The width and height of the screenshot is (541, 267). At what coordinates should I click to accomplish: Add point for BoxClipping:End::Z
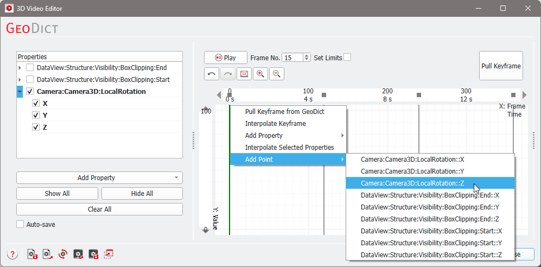[430, 219]
